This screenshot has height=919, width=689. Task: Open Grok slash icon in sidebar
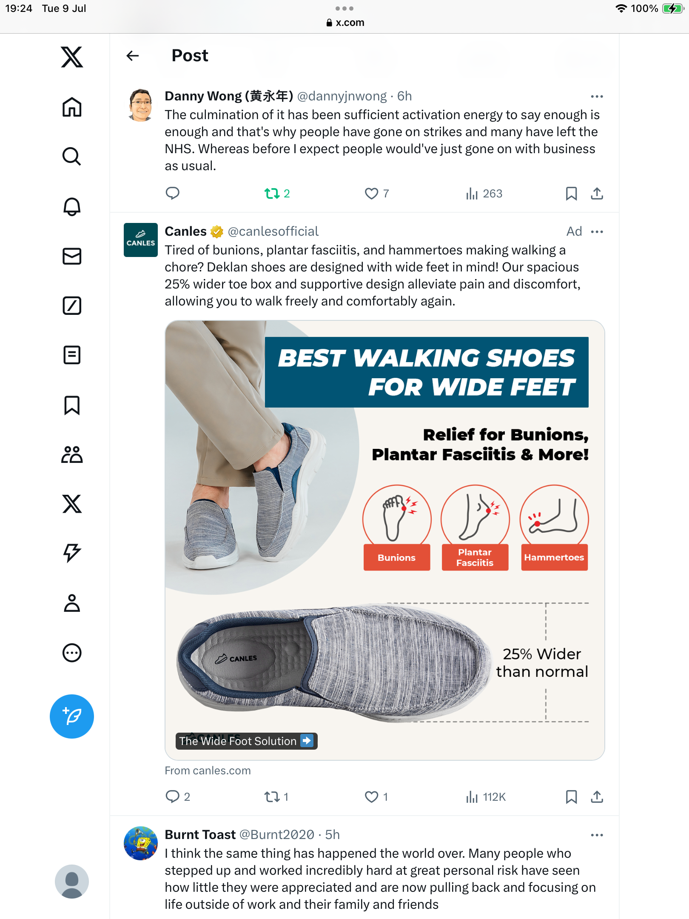pos(72,305)
